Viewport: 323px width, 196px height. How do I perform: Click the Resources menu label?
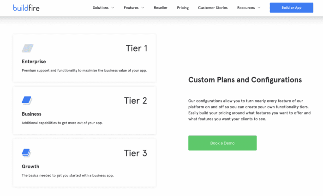tap(246, 8)
